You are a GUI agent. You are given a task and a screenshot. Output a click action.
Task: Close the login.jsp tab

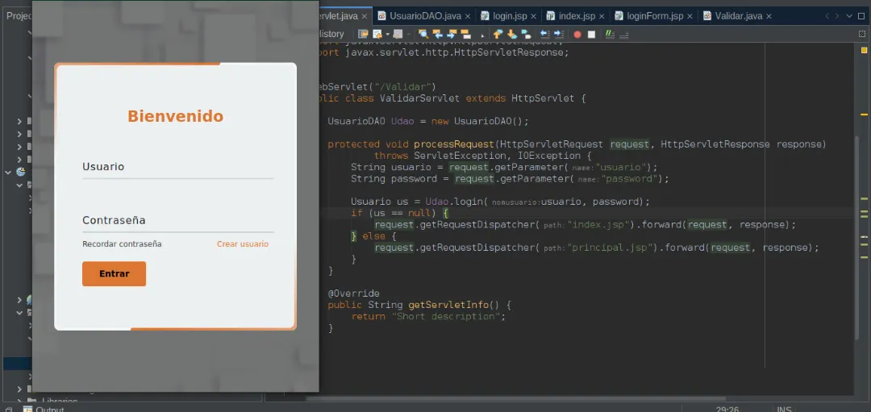pos(533,17)
